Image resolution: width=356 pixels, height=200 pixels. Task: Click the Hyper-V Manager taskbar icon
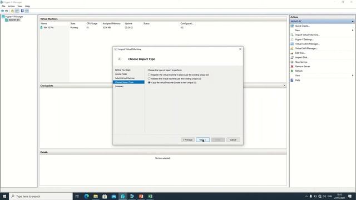(x=123, y=196)
